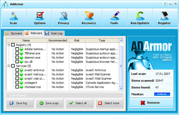Click the 'Scan finished' status text
Screen dimensions: 179x115
(x=18, y=95)
